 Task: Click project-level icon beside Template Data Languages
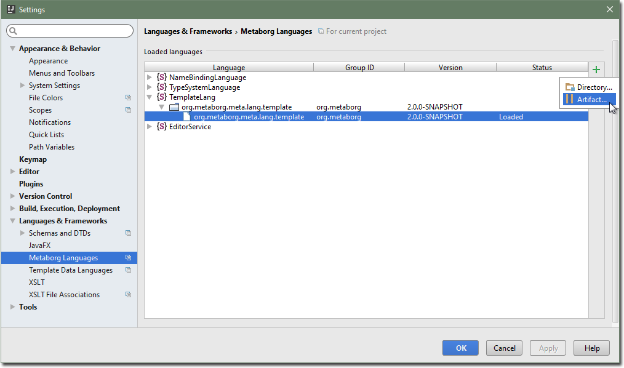128,270
